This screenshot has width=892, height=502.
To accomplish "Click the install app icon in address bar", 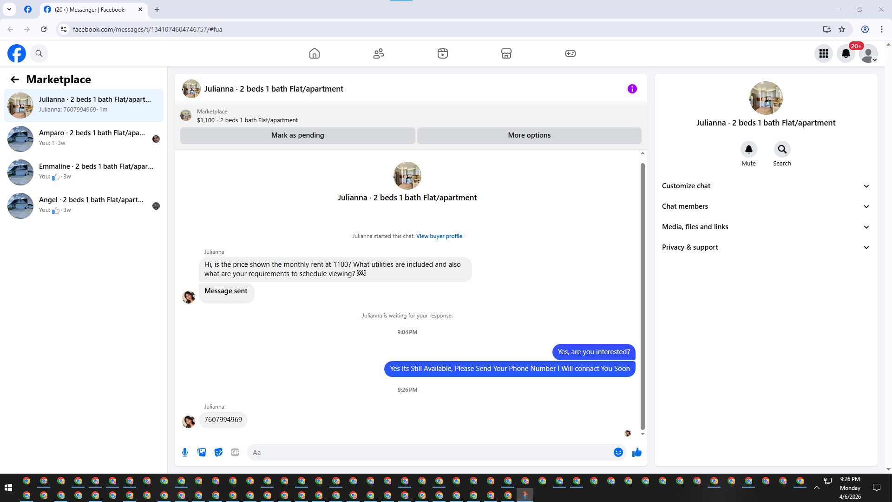I will click(827, 29).
